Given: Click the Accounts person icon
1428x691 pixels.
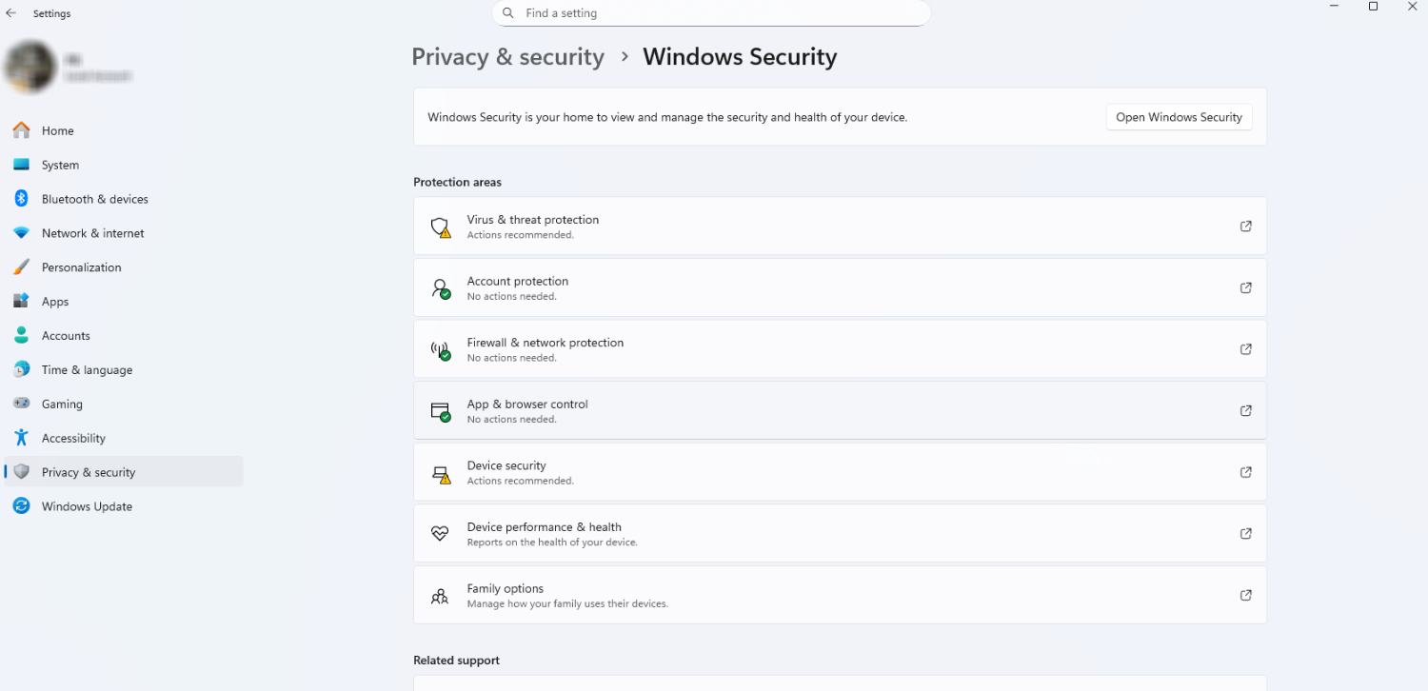Looking at the screenshot, I should coord(21,336).
